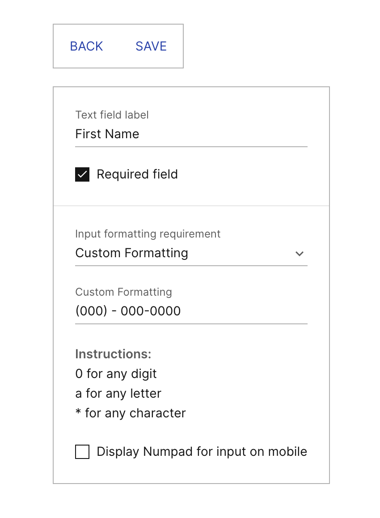Image resolution: width=380 pixels, height=518 pixels.
Task: Click the empty Display Numpad checkbox square
Action: click(82, 452)
